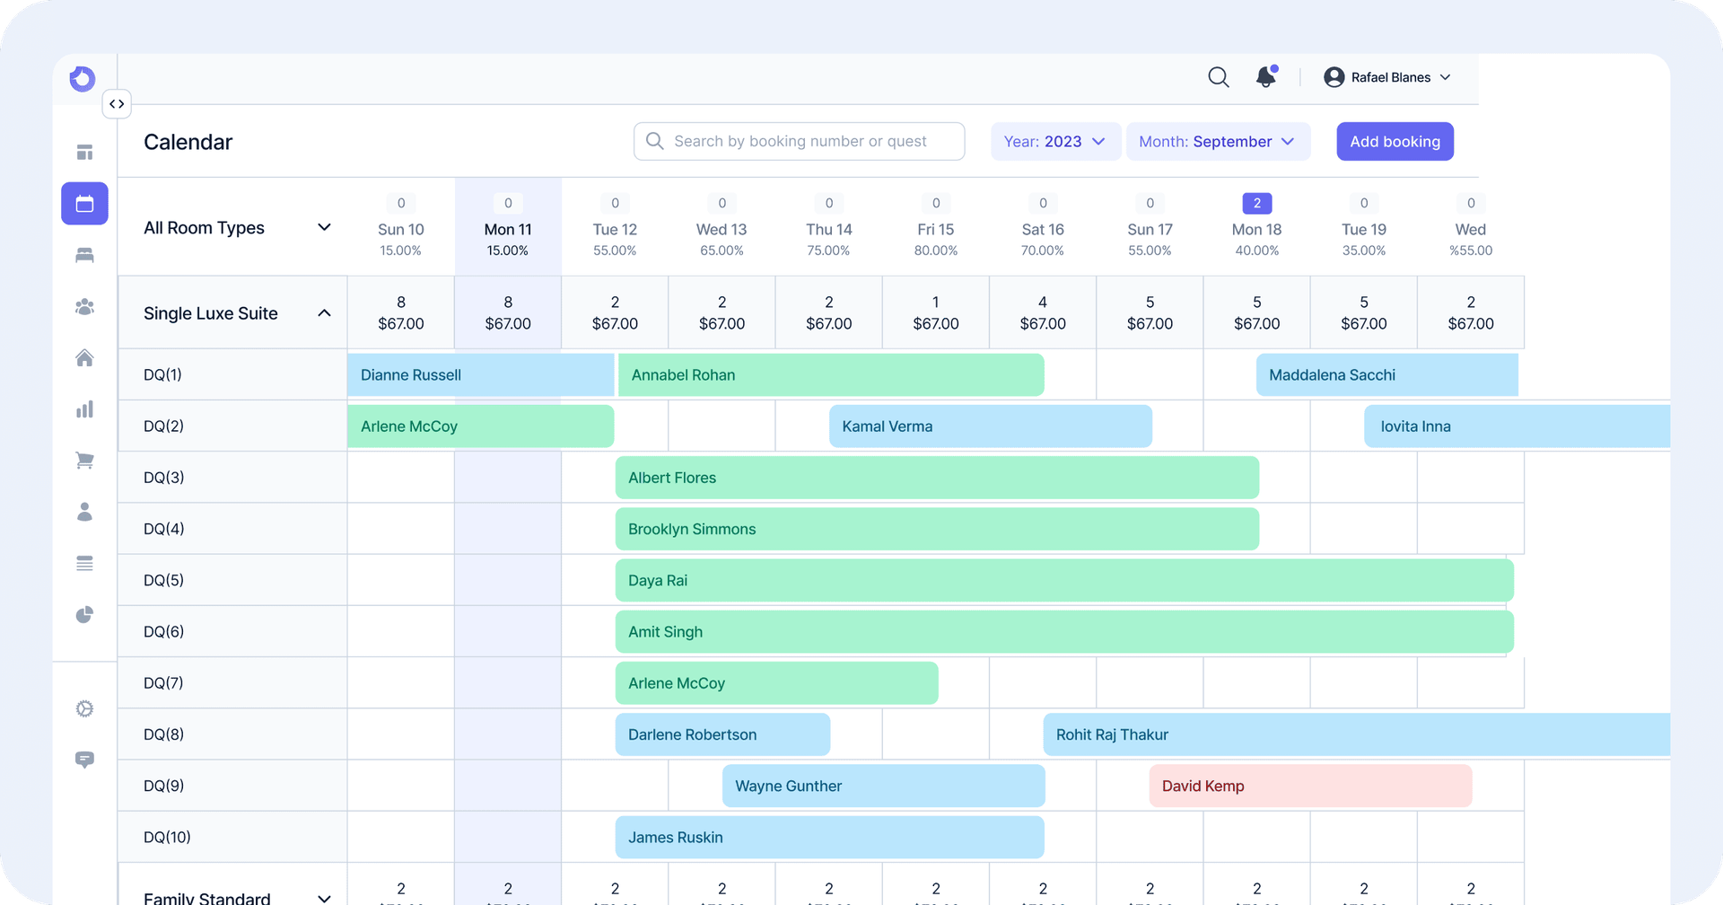This screenshot has width=1723, height=905.
Task: Open Wayne Gunther booking
Action: (x=883, y=786)
